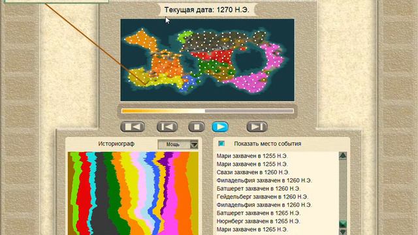The width and height of the screenshot is (418, 235).
Task: Click the events list scroll up arrow
Action: pyautogui.click(x=343, y=155)
